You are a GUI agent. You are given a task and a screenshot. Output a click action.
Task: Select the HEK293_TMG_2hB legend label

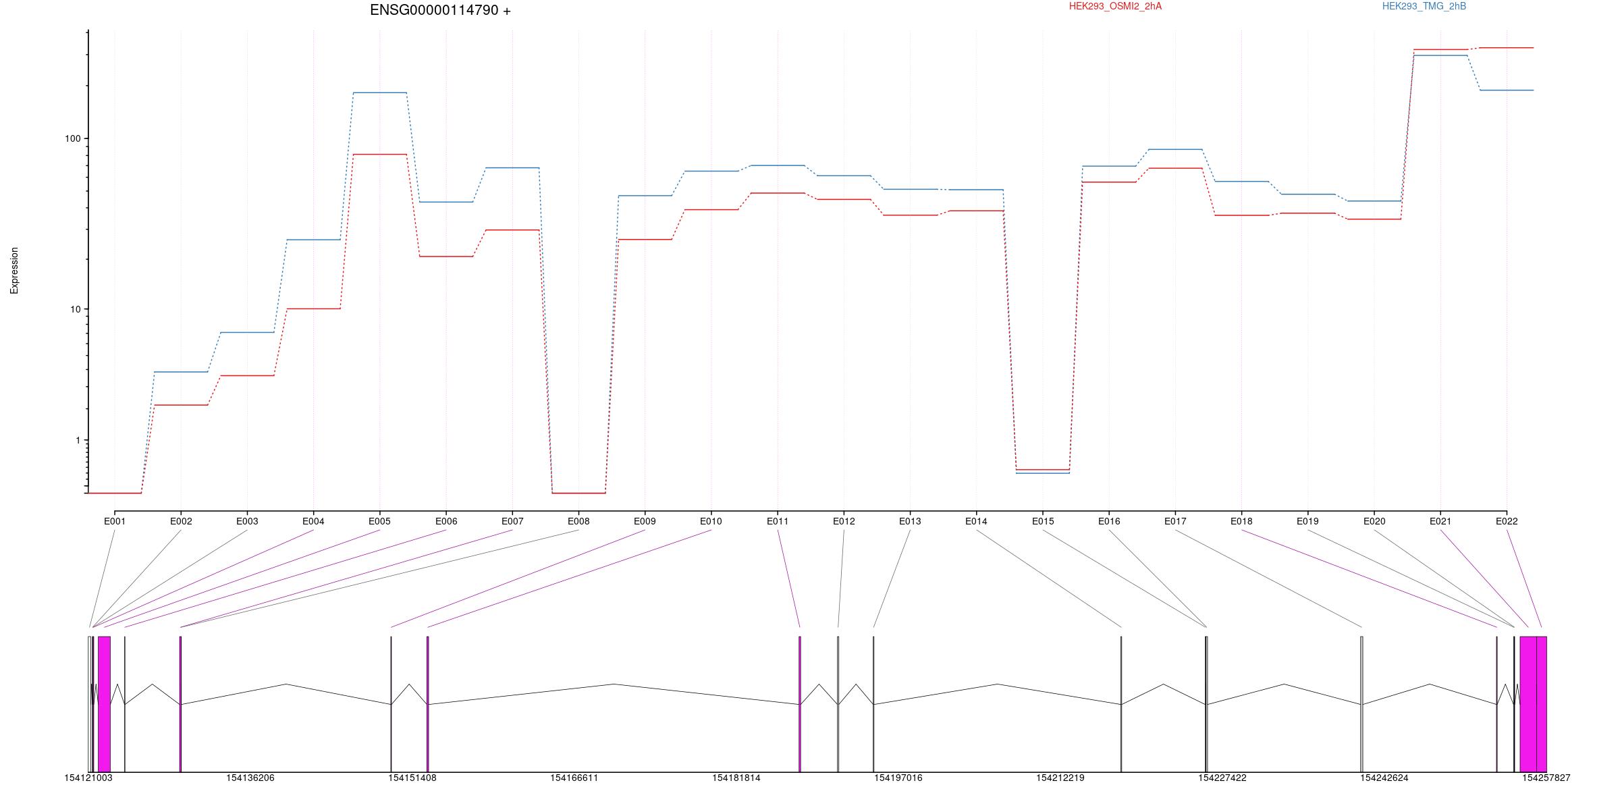pyautogui.click(x=1424, y=6)
